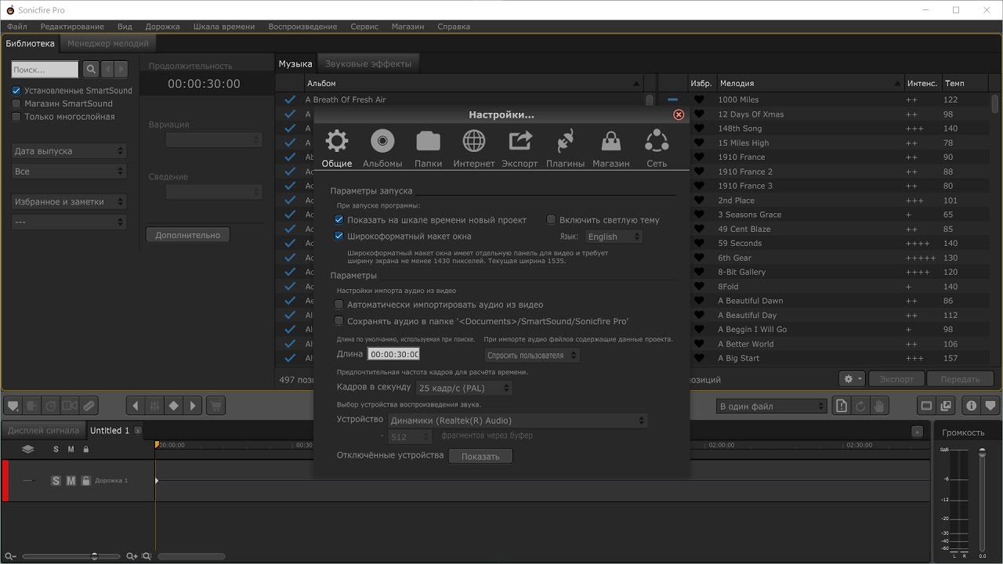Click the timeline zoom slider knob
The width and height of the screenshot is (1003, 564).
pyautogui.click(x=94, y=556)
